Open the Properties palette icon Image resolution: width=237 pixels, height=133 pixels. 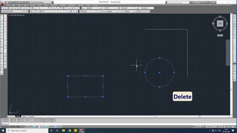tap(61, 8)
